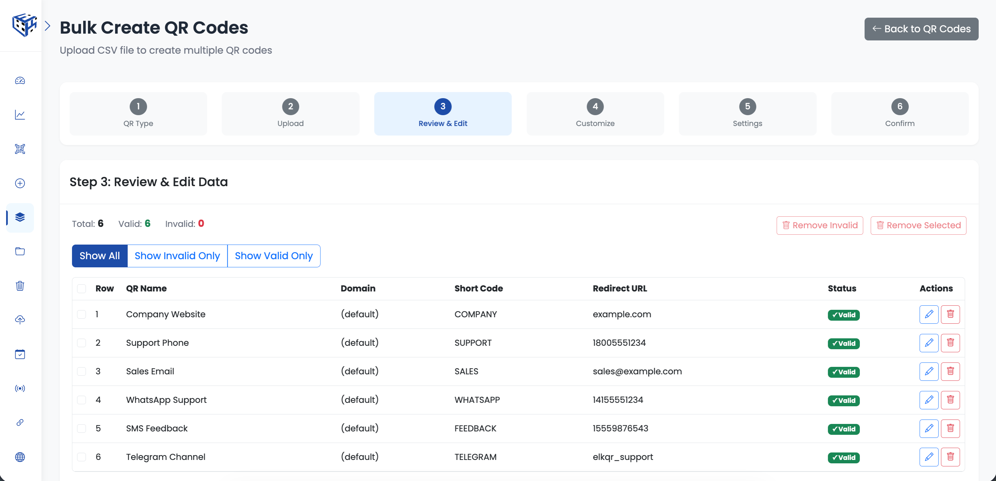
Task: Open the folder icon in sidebar
Action: [20, 251]
